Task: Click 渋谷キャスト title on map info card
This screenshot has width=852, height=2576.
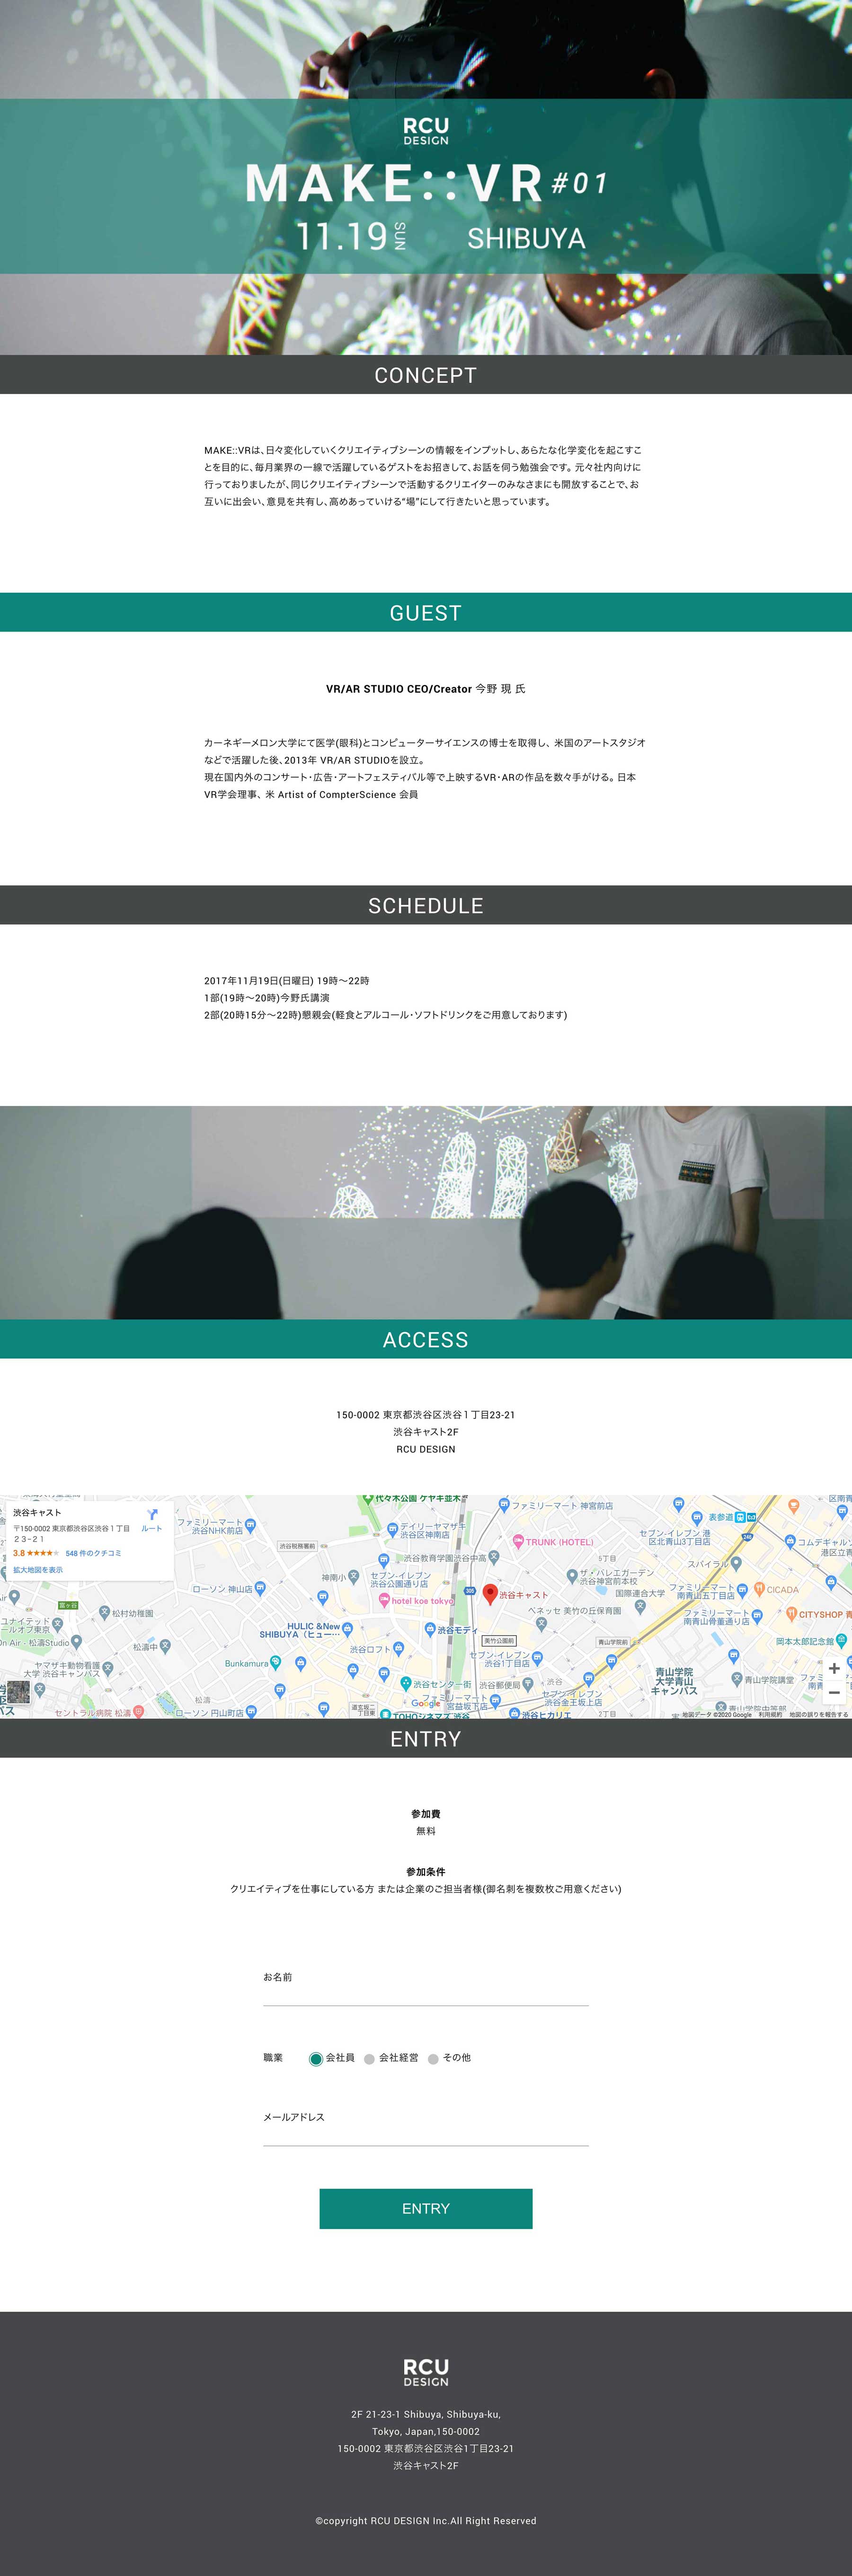Action: [37, 1512]
